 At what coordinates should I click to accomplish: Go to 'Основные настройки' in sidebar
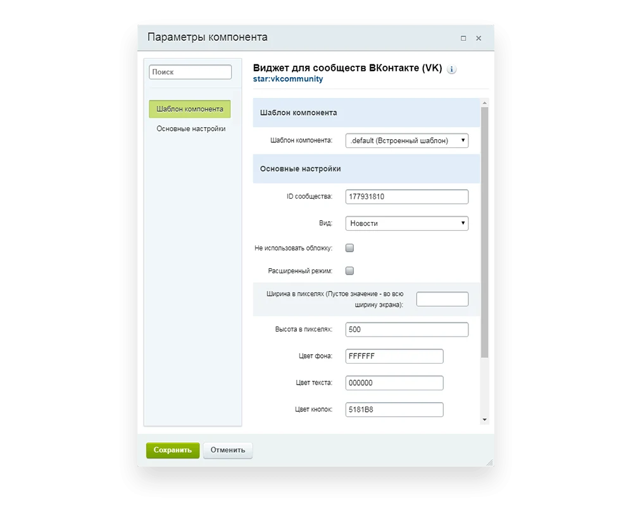[191, 129]
